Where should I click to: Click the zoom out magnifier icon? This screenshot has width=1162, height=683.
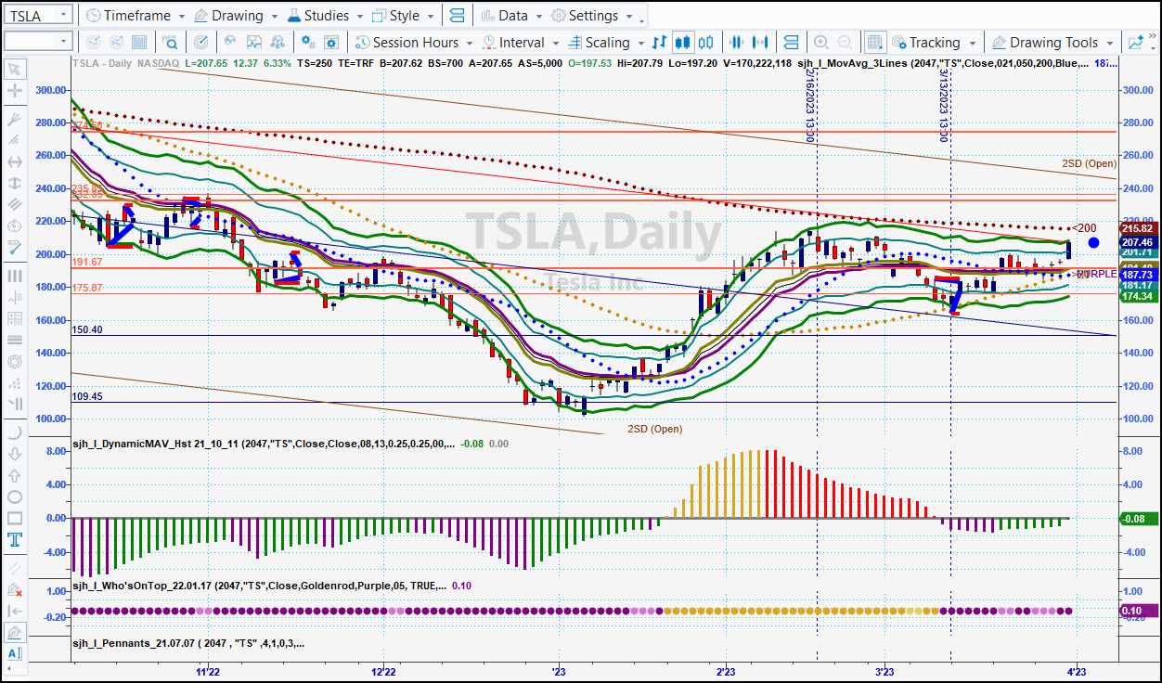pos(845,42)
